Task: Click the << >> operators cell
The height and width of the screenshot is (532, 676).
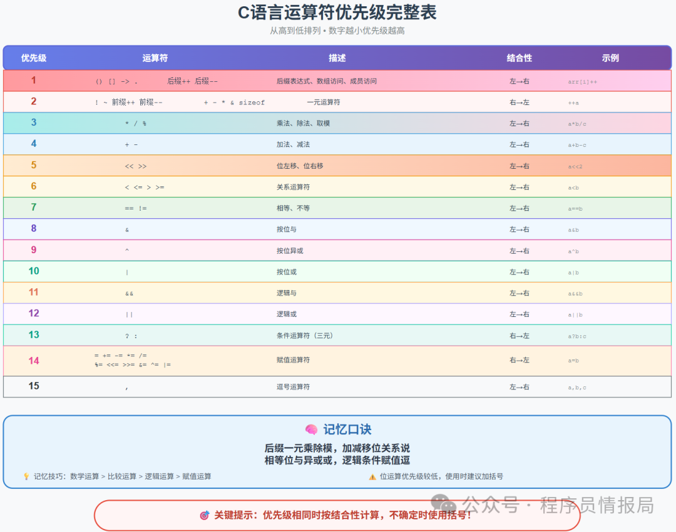Action: pyautogui.click(x=136, y=166)
